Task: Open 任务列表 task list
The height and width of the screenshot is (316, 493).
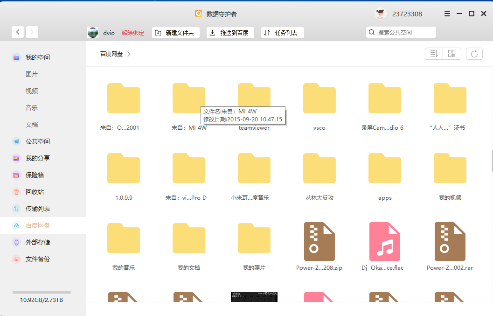Action: (282, 33)
